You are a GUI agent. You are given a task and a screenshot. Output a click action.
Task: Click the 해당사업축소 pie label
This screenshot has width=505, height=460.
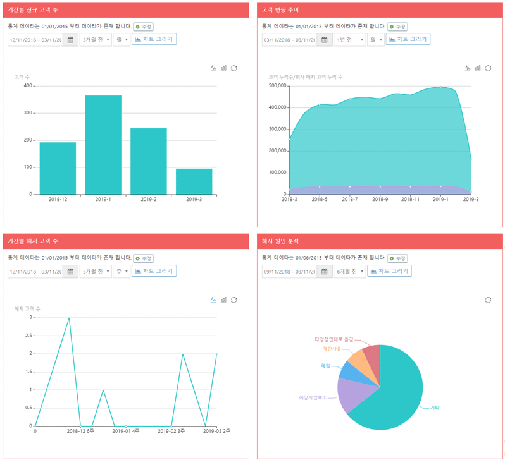[x=313, y=397]
